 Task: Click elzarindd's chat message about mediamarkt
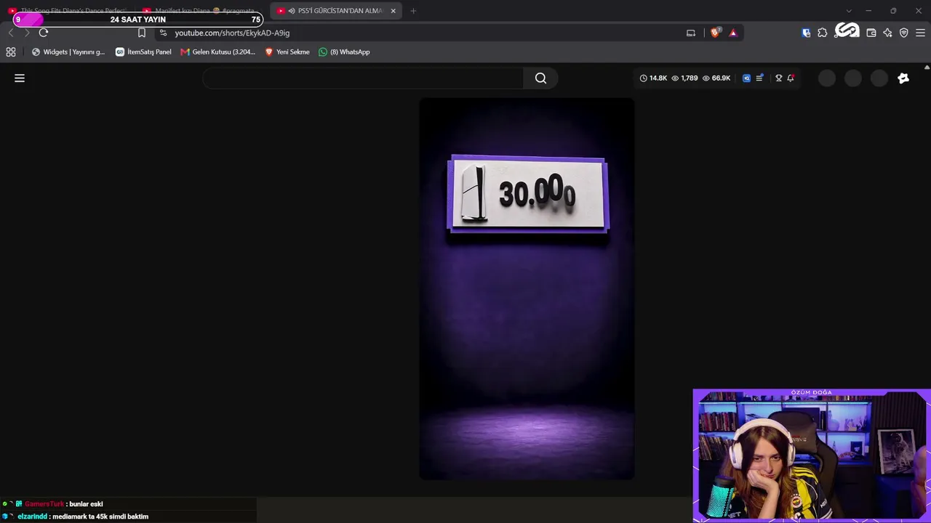(101, 516)
